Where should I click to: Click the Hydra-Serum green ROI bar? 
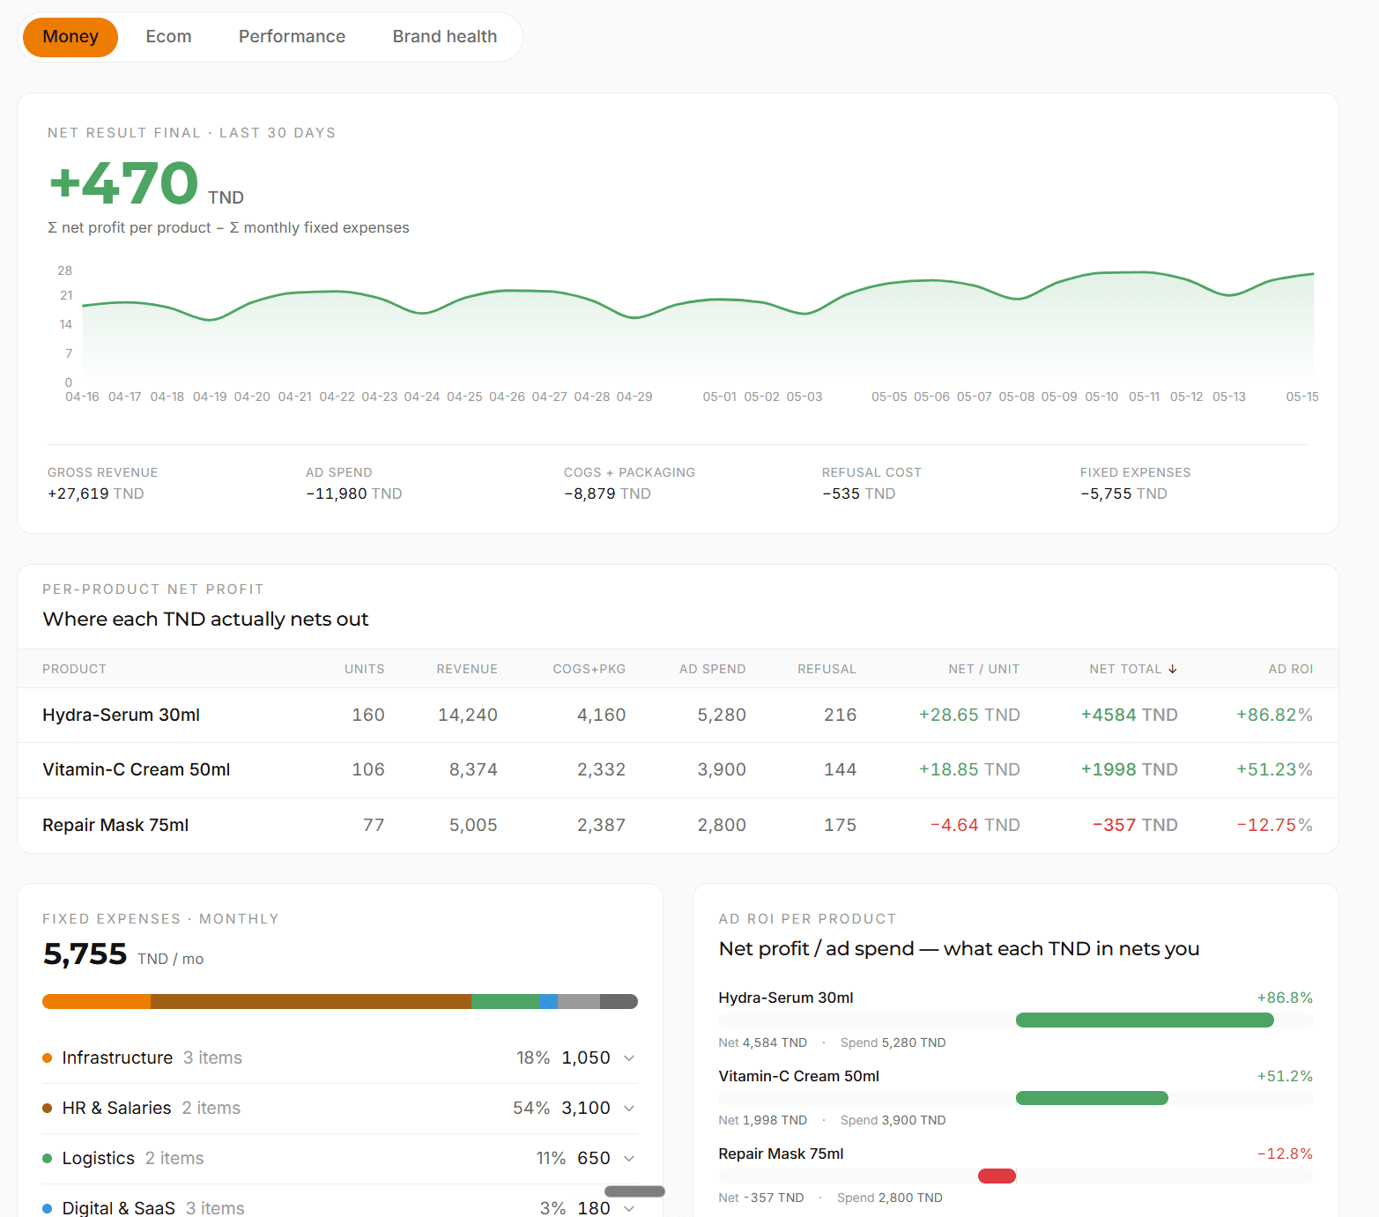click(1145, 1020)
